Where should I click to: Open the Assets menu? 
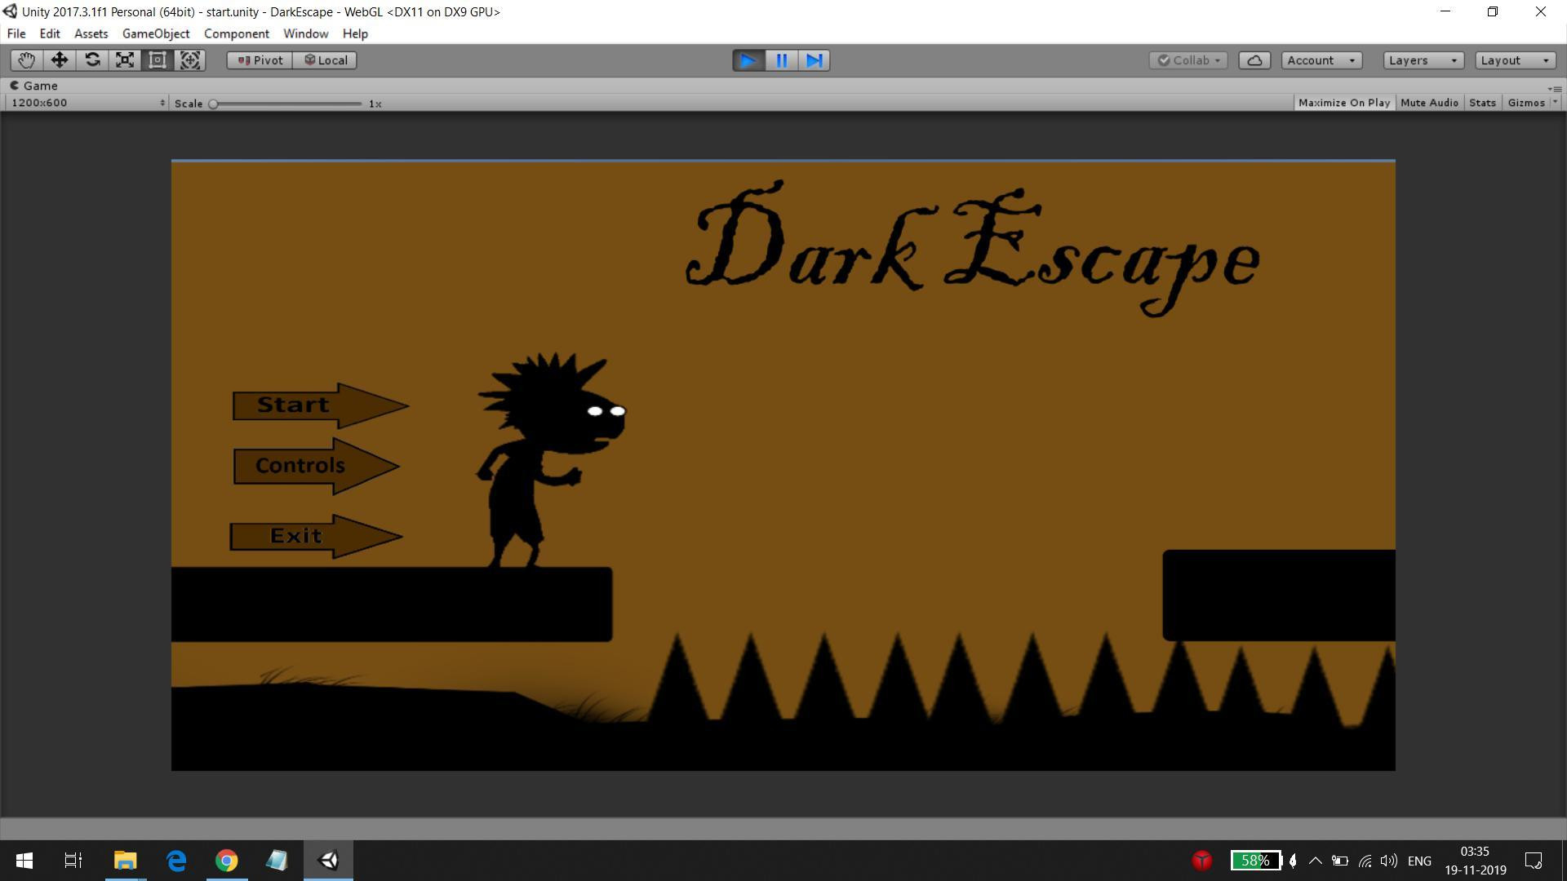(91, 33)
